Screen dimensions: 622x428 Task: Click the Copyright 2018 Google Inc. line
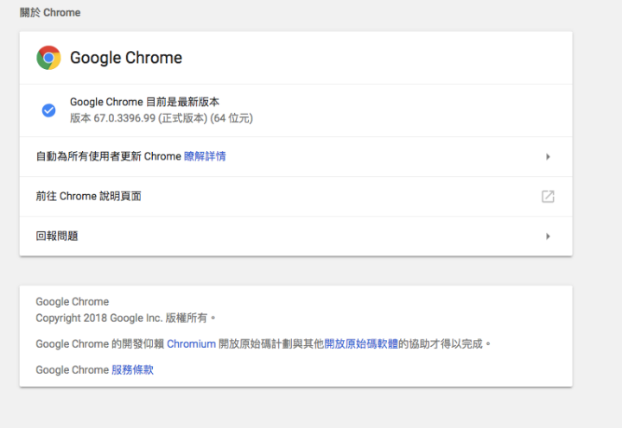[x=125, y=318]
